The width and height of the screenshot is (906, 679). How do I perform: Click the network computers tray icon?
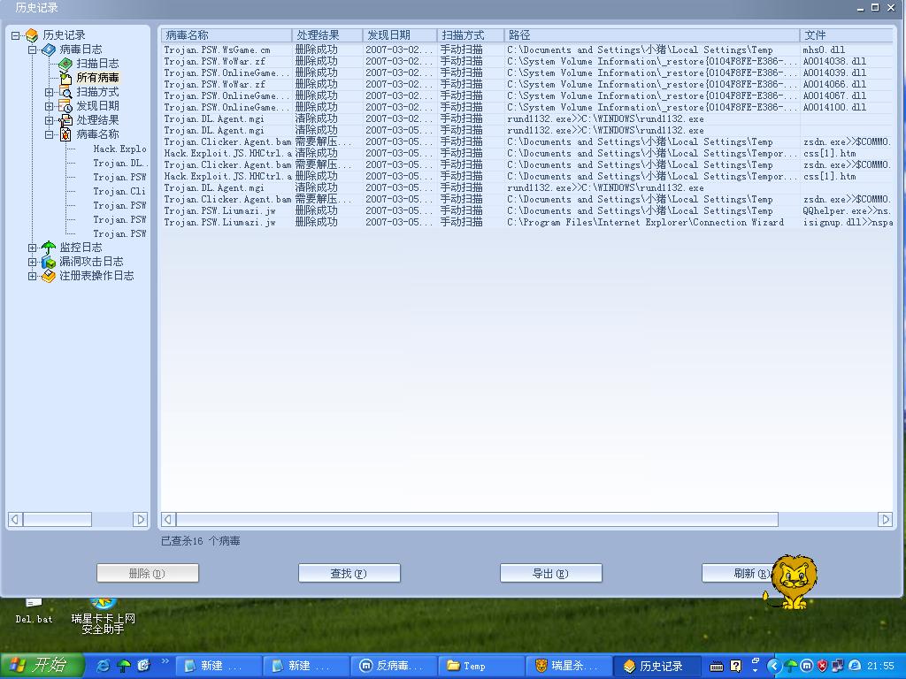(838, 666)
